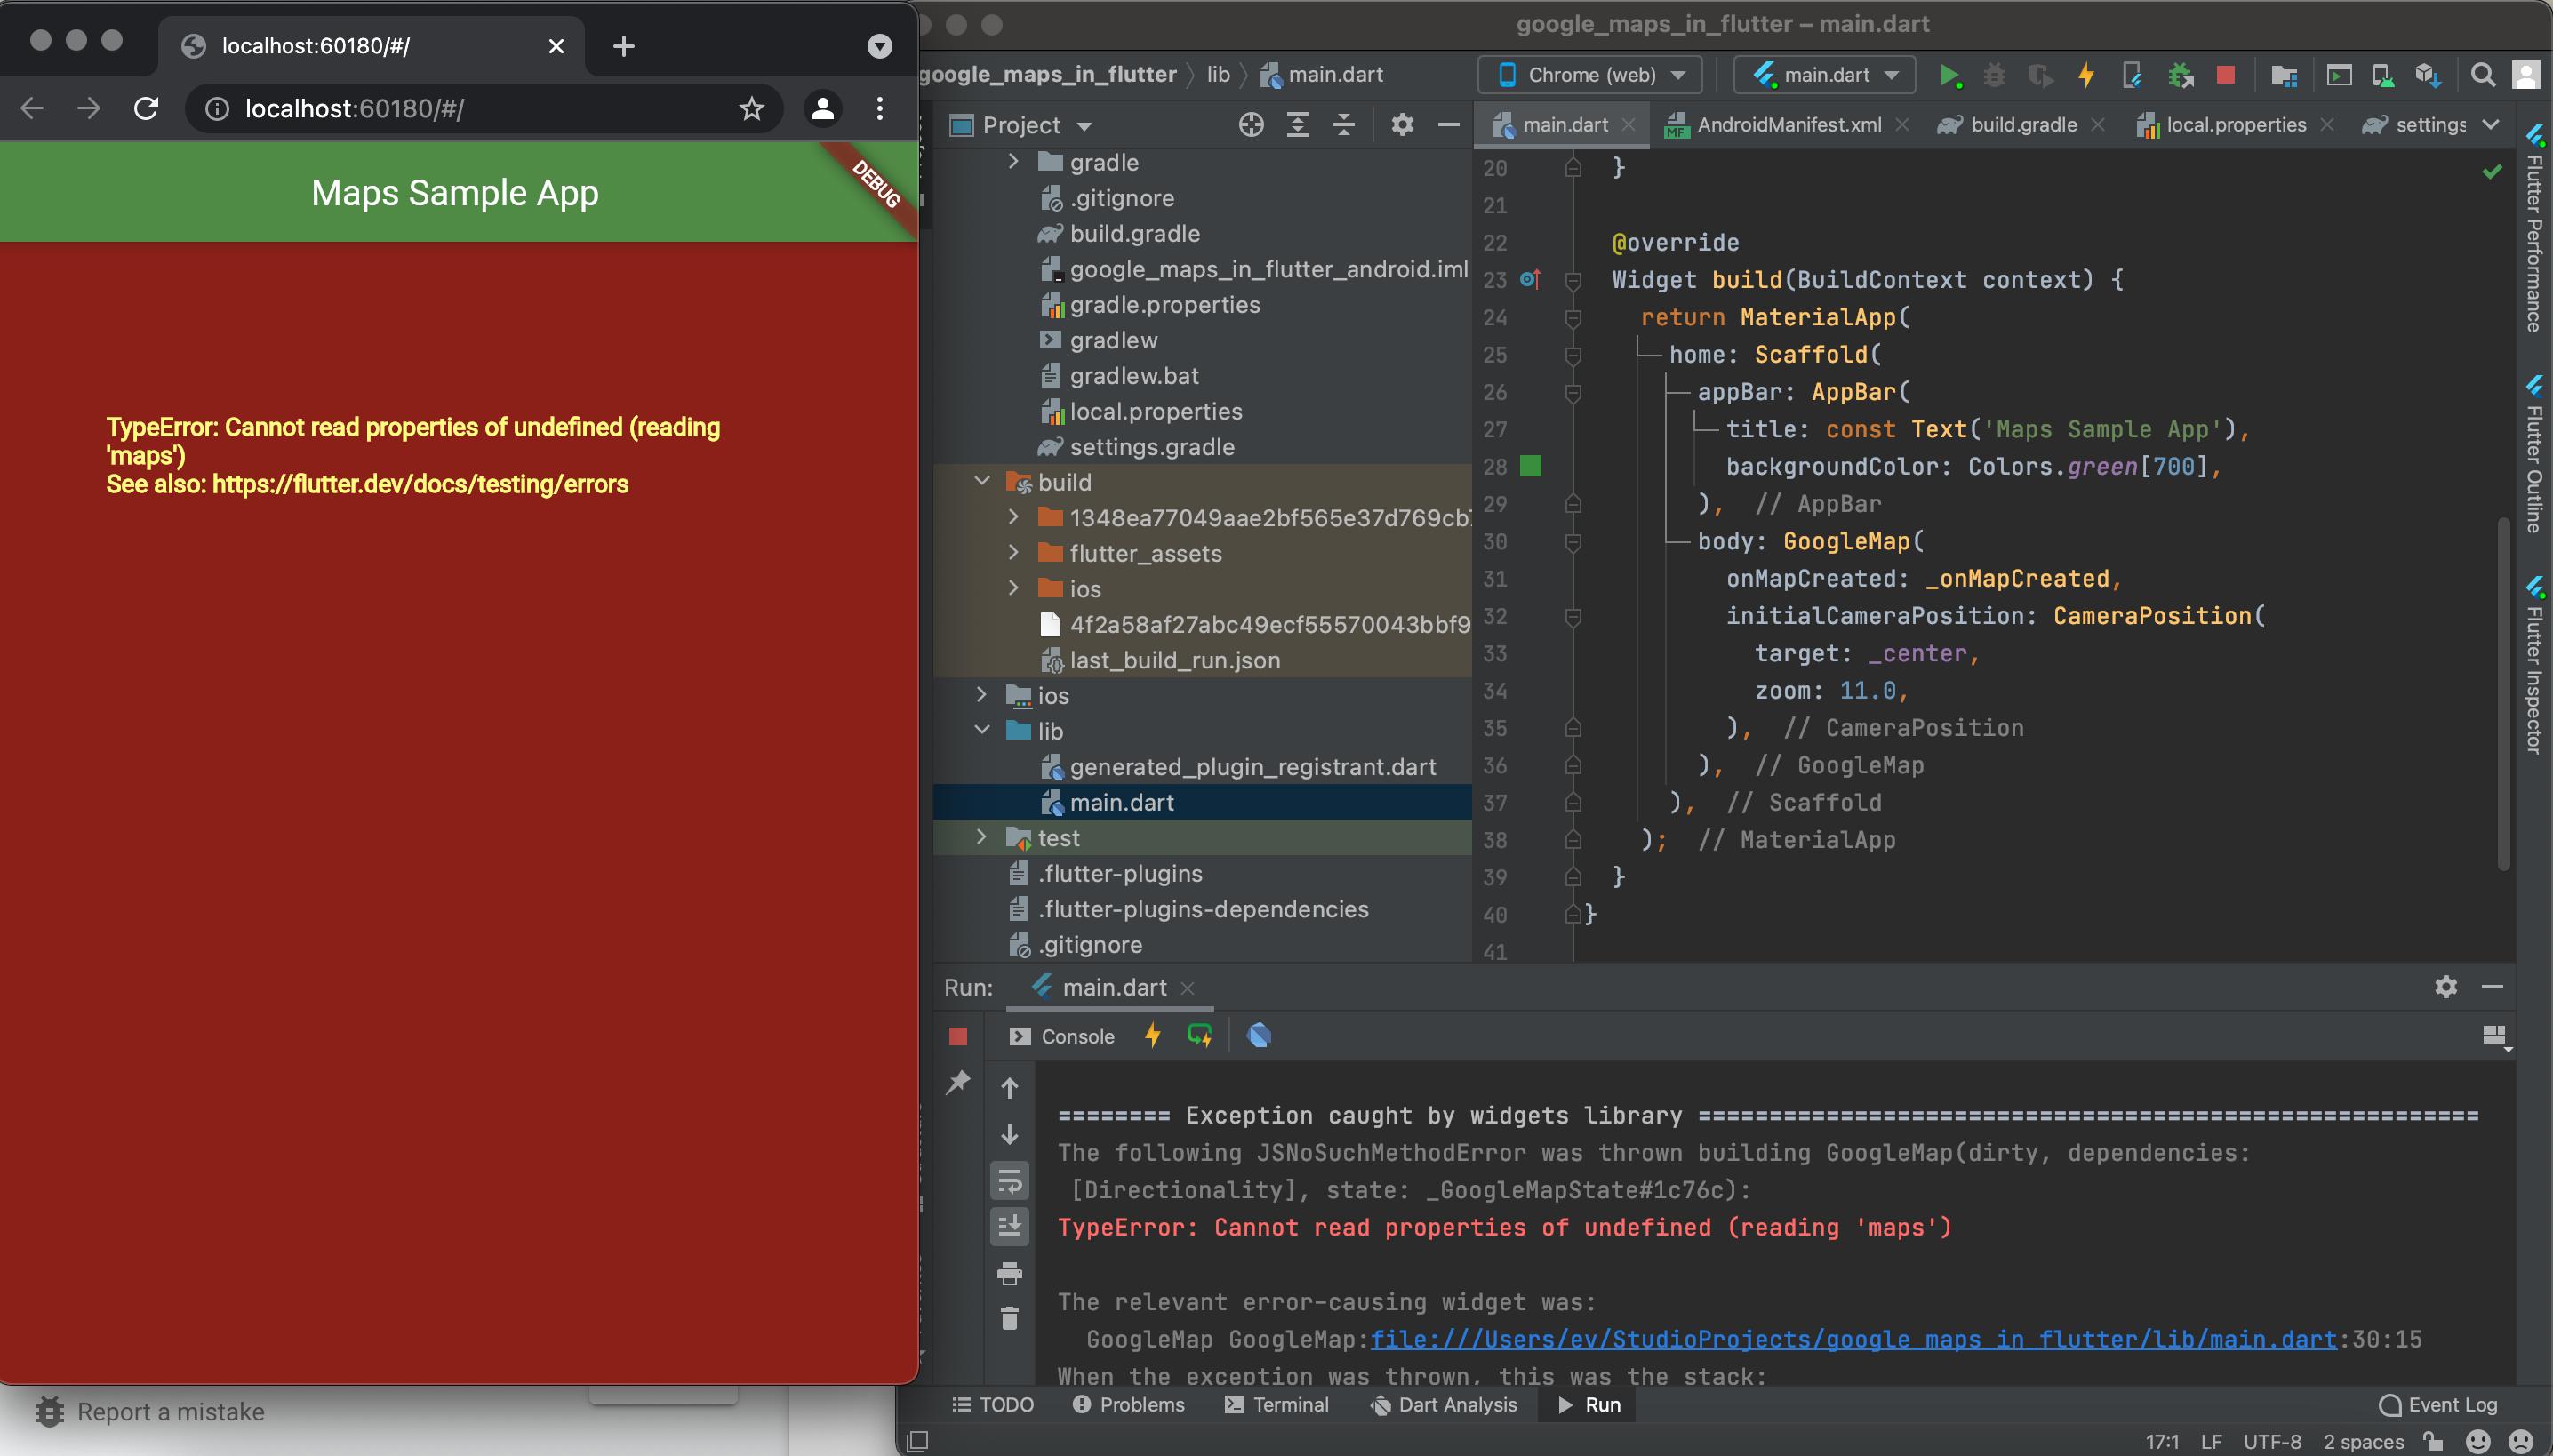Toggle Flutter Performance side panel
The width and height of the screenshot is (2553, 1456).
pyautogui.click(x=2533, y=230)
